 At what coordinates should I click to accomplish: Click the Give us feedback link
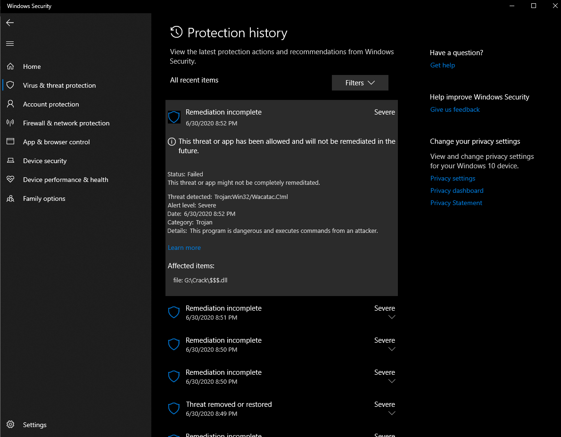[455, 109]
